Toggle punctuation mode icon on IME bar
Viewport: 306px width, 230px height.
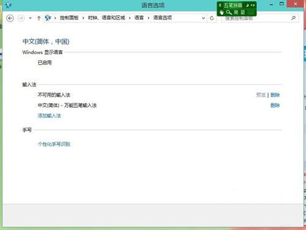(253, 6)
